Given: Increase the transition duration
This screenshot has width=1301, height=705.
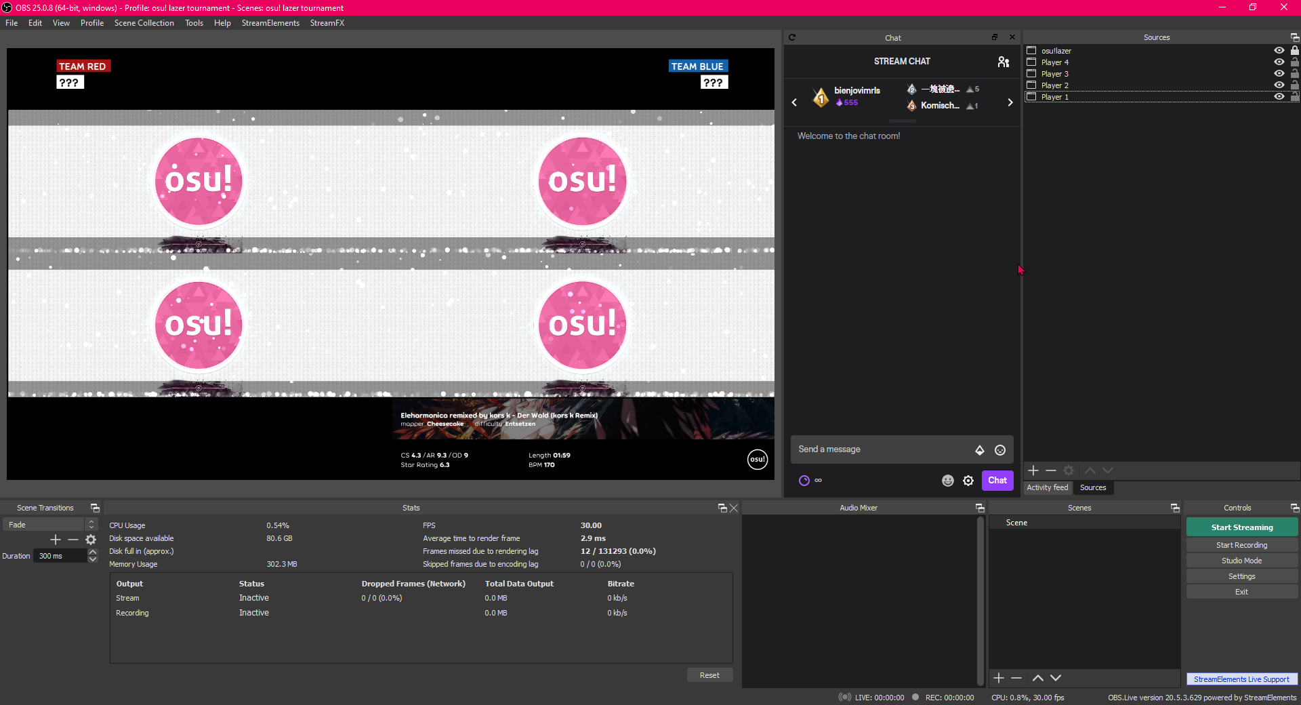Looking at the screenshot, I should coord(93,552).
